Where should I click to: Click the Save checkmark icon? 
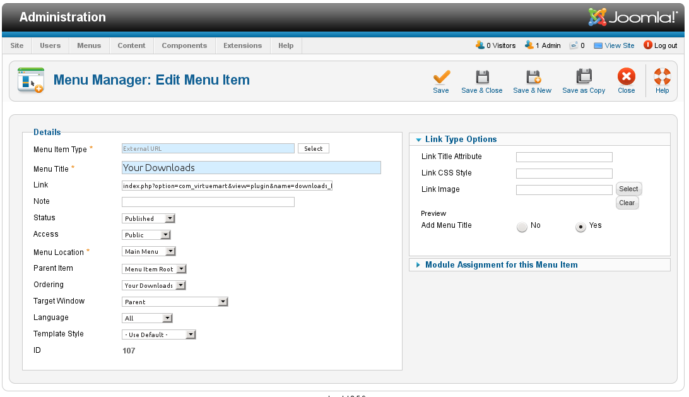coord(441,77)
